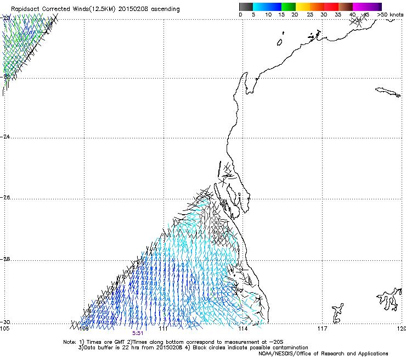Screen dimensions: 406x357
Task: Click the latitude label -30
Action: [5, 322]
